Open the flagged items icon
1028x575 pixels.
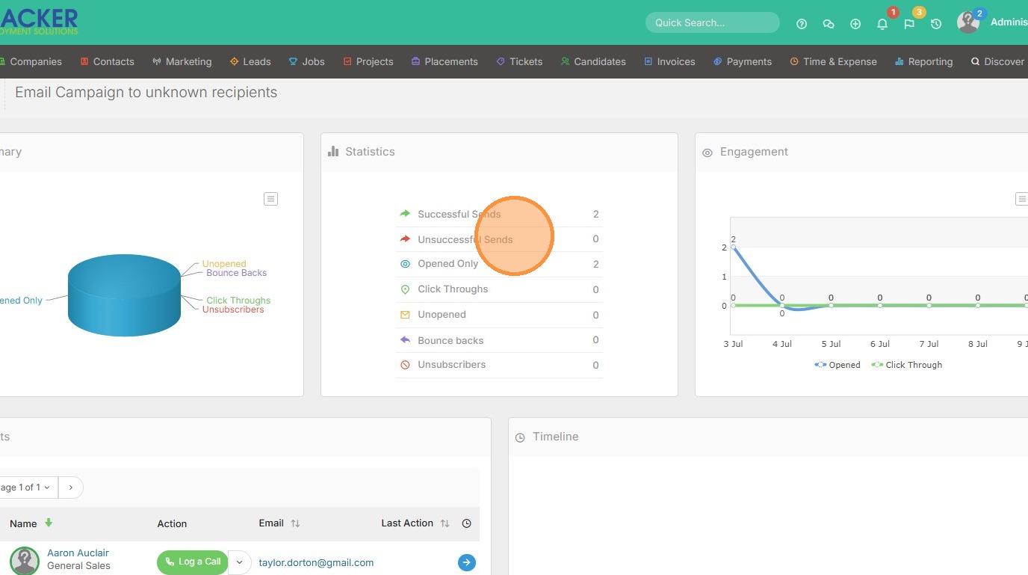909,24
